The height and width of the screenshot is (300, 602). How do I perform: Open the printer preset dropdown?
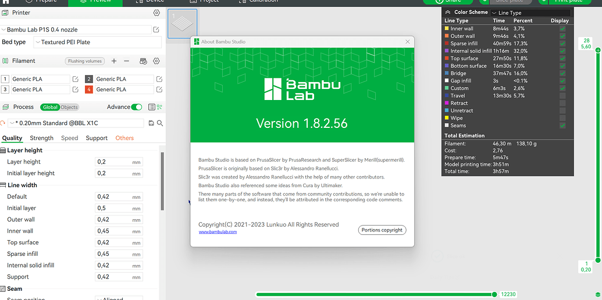[x=76, y=30]
